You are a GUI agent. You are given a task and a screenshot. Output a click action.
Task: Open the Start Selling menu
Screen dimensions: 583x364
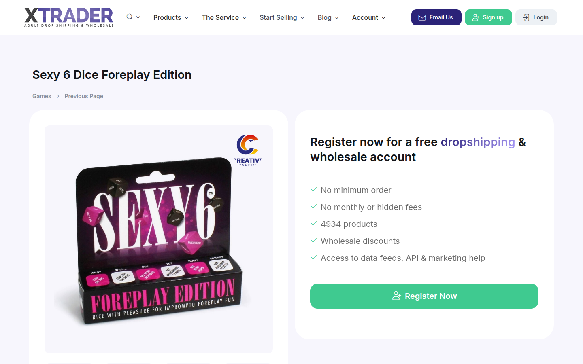[x=282, y=17]
